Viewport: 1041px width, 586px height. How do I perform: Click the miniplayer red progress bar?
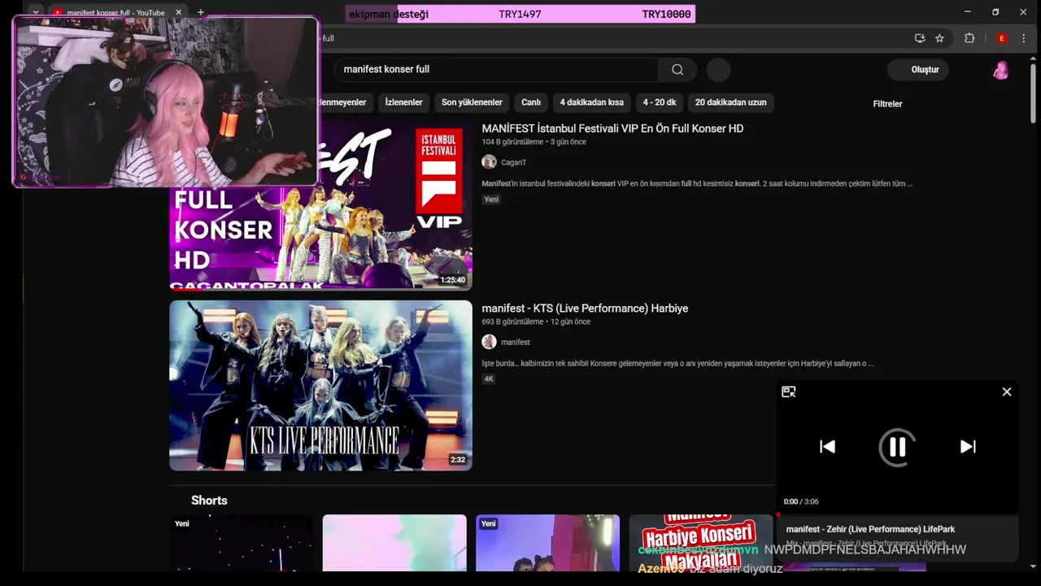point(898,514)
